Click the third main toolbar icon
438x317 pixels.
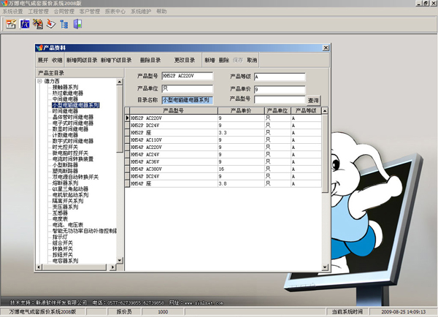coord(37,24)
